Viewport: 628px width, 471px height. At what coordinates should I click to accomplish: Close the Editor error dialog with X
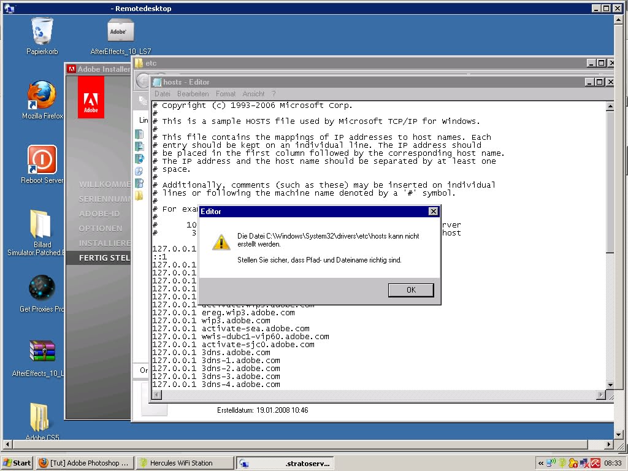(x=433, y=212)
